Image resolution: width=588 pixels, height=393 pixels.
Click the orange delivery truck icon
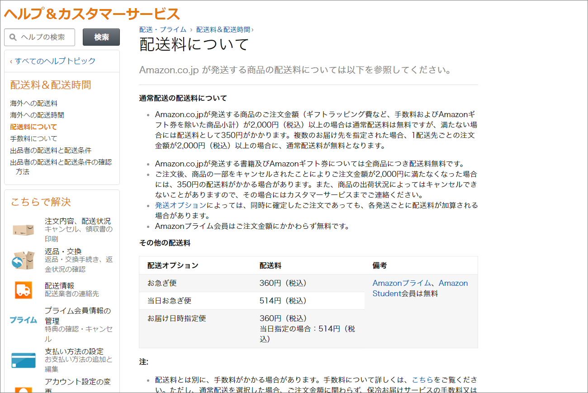(24, 290)
